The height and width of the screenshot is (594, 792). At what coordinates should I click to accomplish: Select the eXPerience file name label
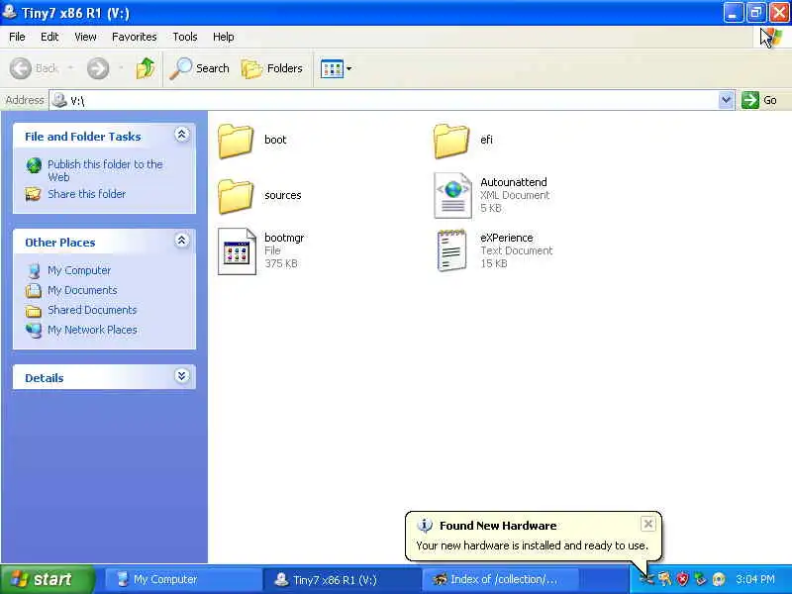pyautogui.click(x=507, y=238)
